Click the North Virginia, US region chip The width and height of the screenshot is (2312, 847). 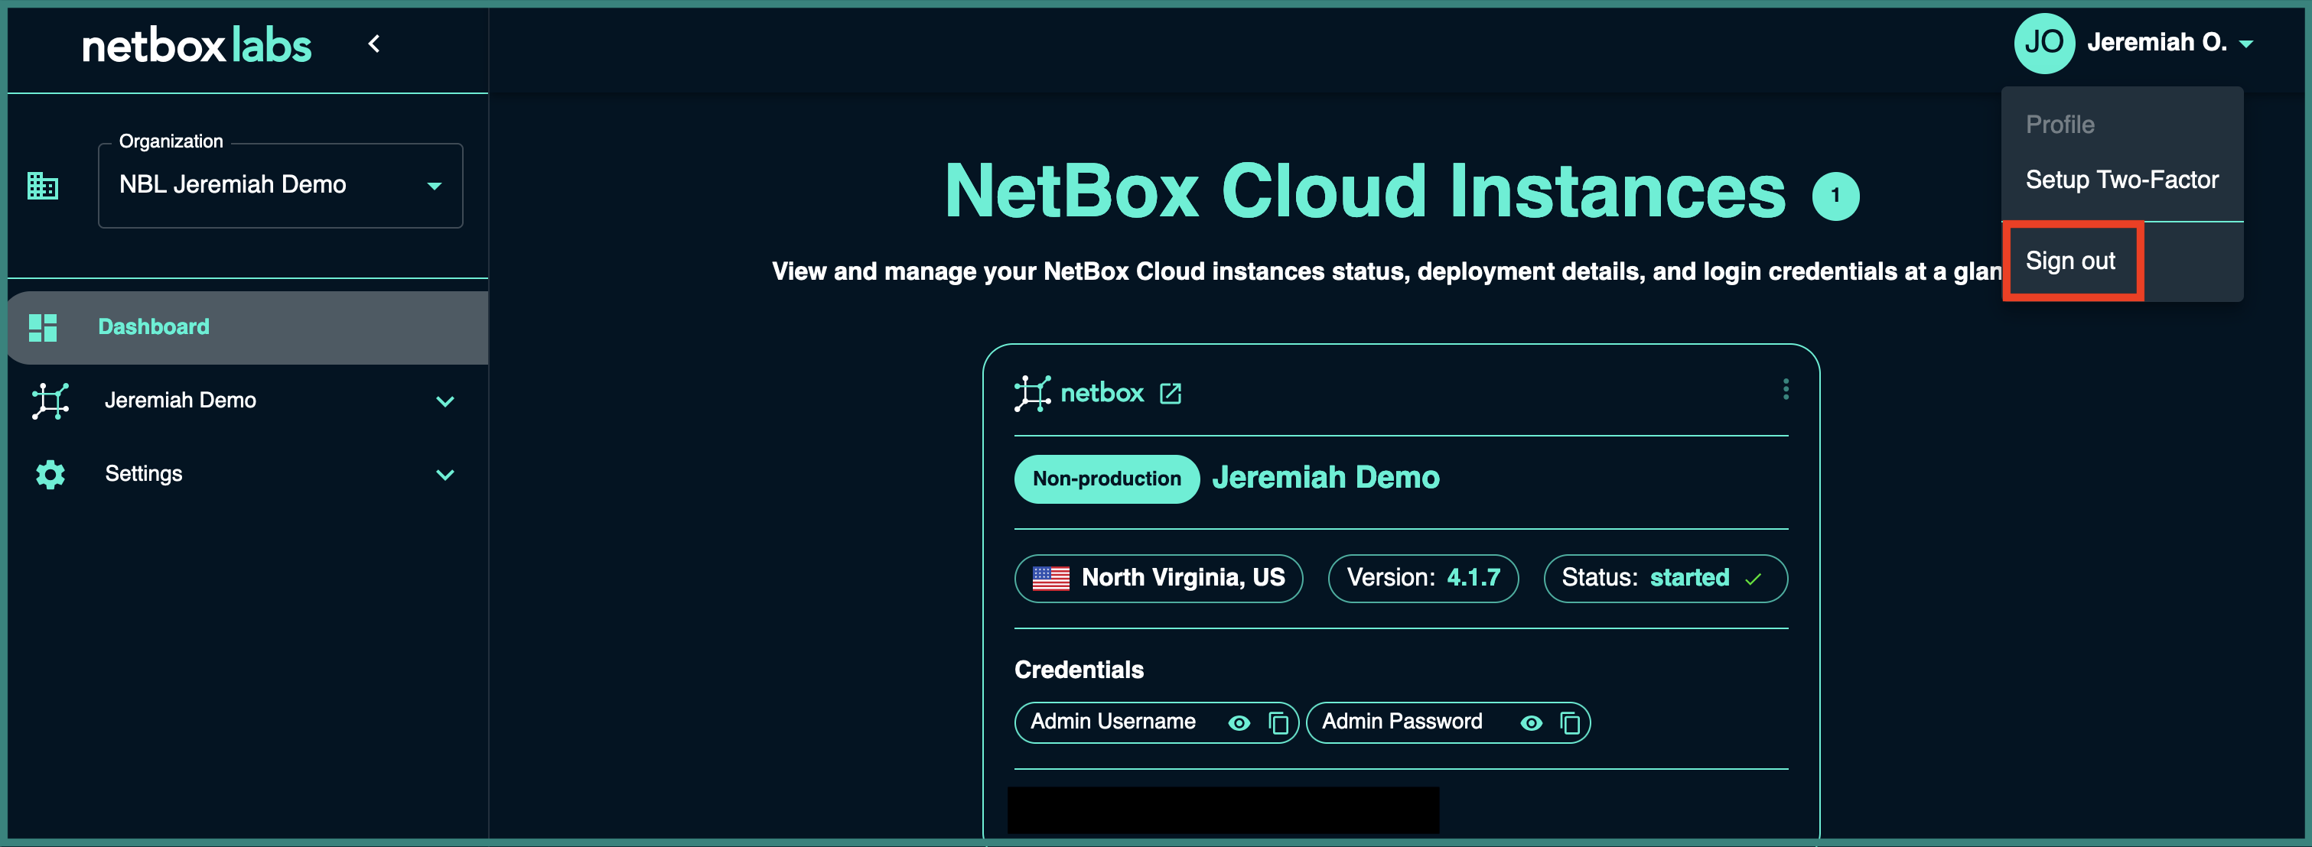click(x=1158, y=578)
